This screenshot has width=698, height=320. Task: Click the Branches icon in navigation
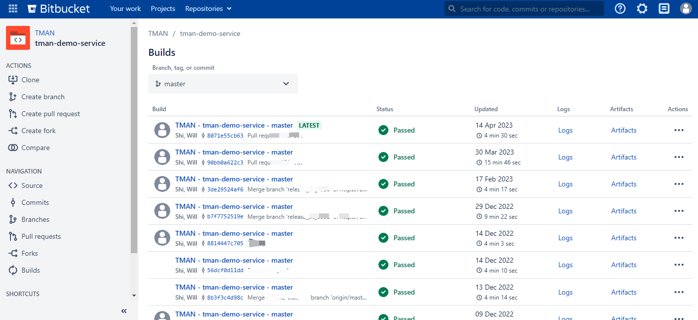click(13, 219)
